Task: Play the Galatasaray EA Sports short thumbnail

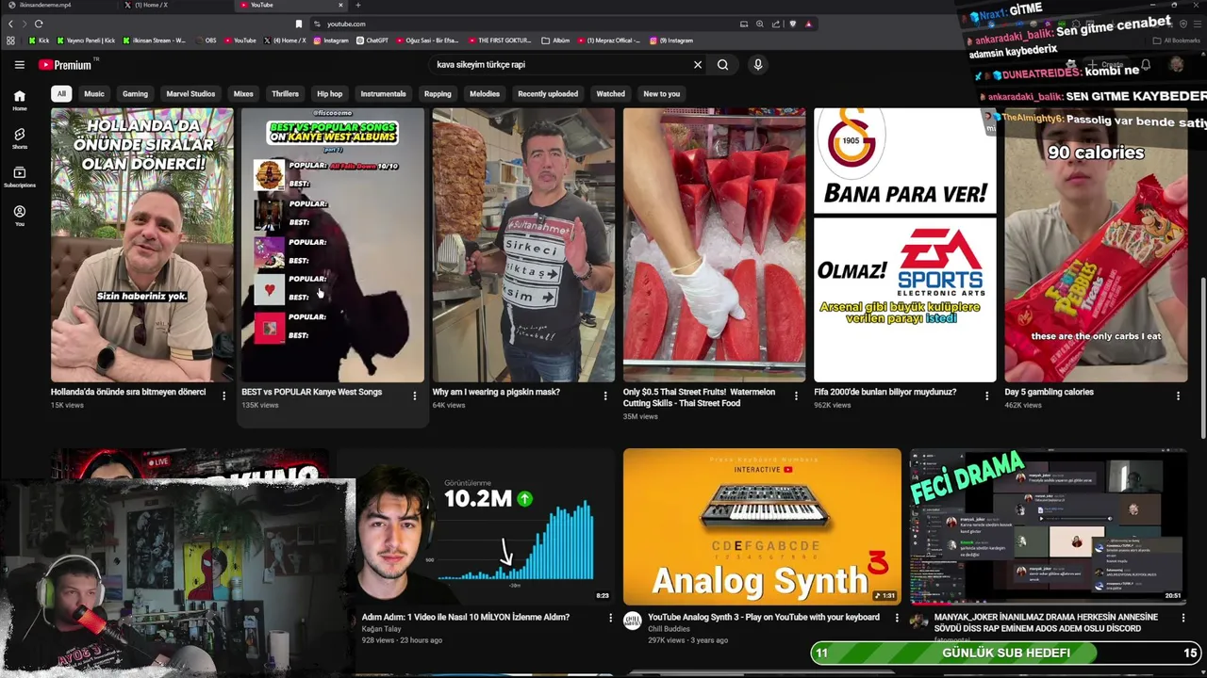Action: pyautogui.click(x=905, y=245)
